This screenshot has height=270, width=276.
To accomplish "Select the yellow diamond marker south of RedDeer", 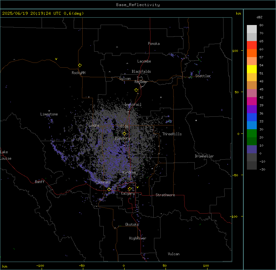I will pos(136,90).
